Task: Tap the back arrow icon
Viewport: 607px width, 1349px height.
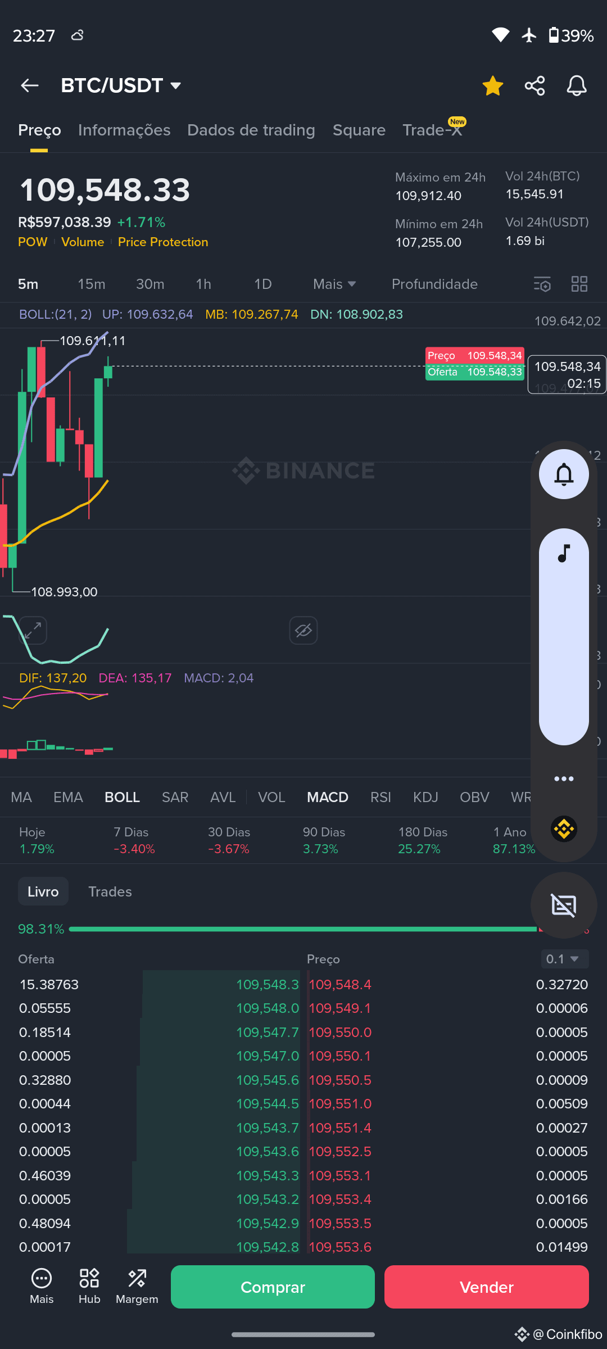Action: (x=30, y=85)
